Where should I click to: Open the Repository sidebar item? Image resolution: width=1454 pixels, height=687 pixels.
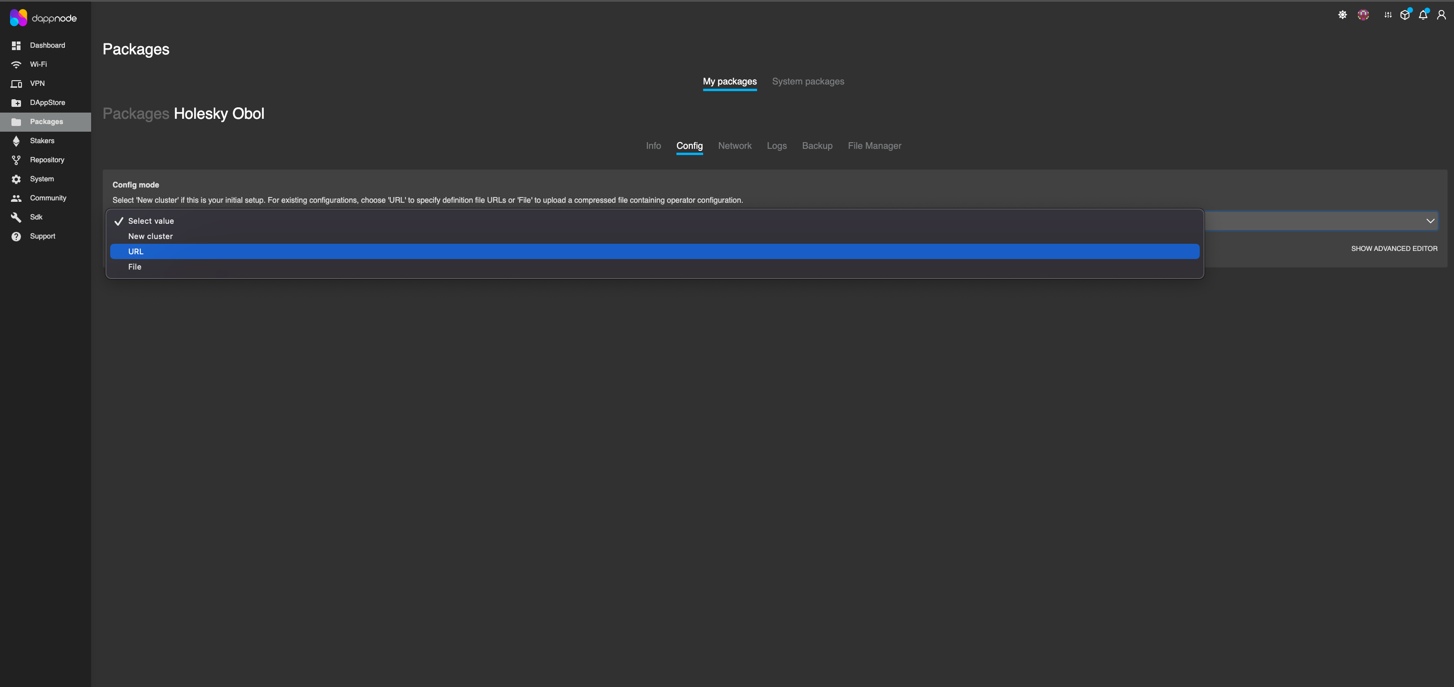click(x=47, y=160)
